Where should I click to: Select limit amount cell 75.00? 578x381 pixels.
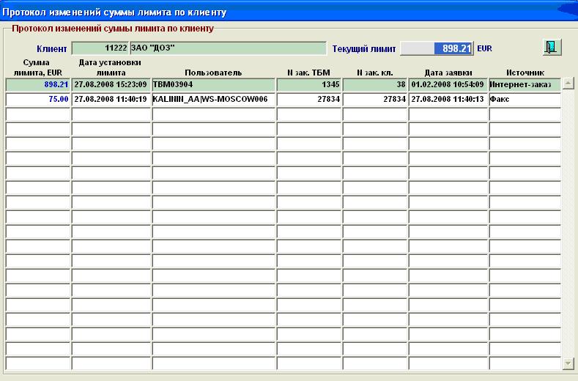pyautogui.click(x=38, y=99)
